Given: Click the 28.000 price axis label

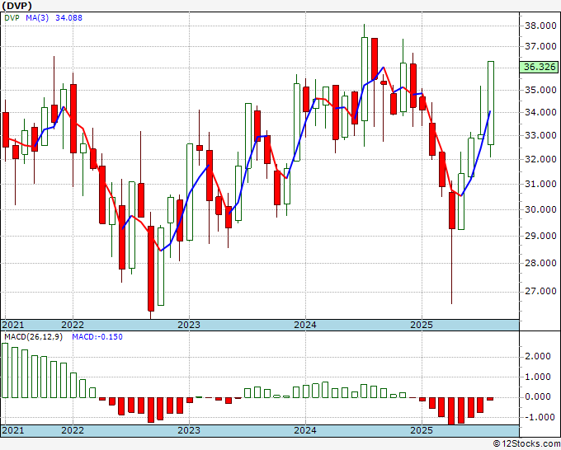Looking at the screenshot, I should (540, 264).
